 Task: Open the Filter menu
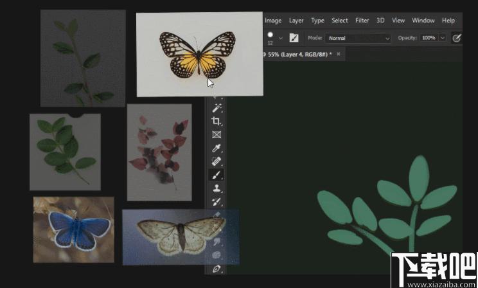[362, 21]
